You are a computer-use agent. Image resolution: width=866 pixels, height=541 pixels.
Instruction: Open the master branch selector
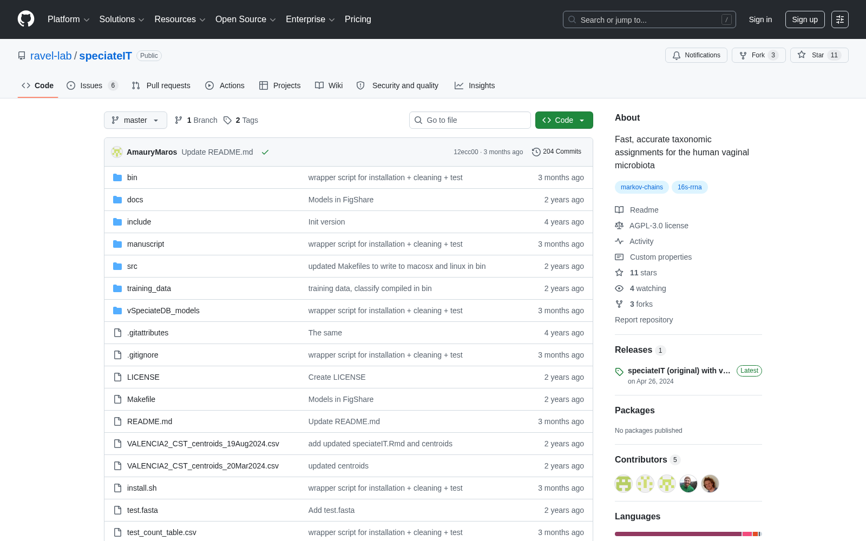pos(135,120)
